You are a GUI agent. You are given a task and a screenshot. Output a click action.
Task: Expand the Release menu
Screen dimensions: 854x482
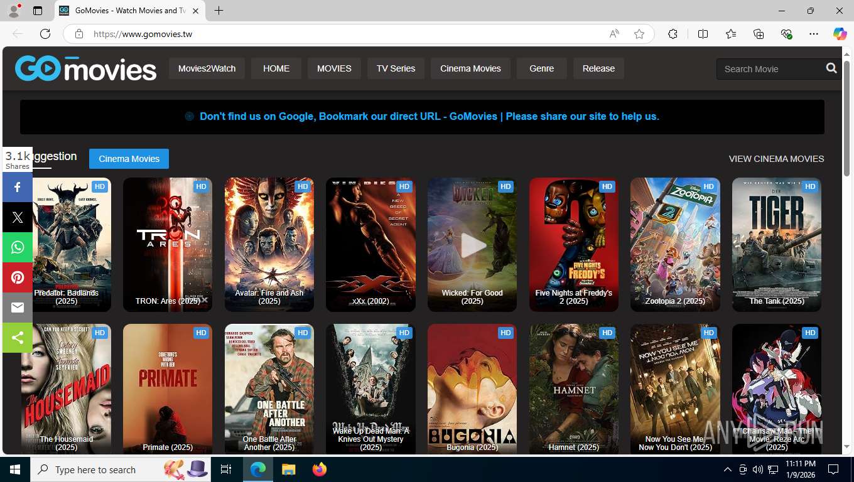click(x=598, y=68)
